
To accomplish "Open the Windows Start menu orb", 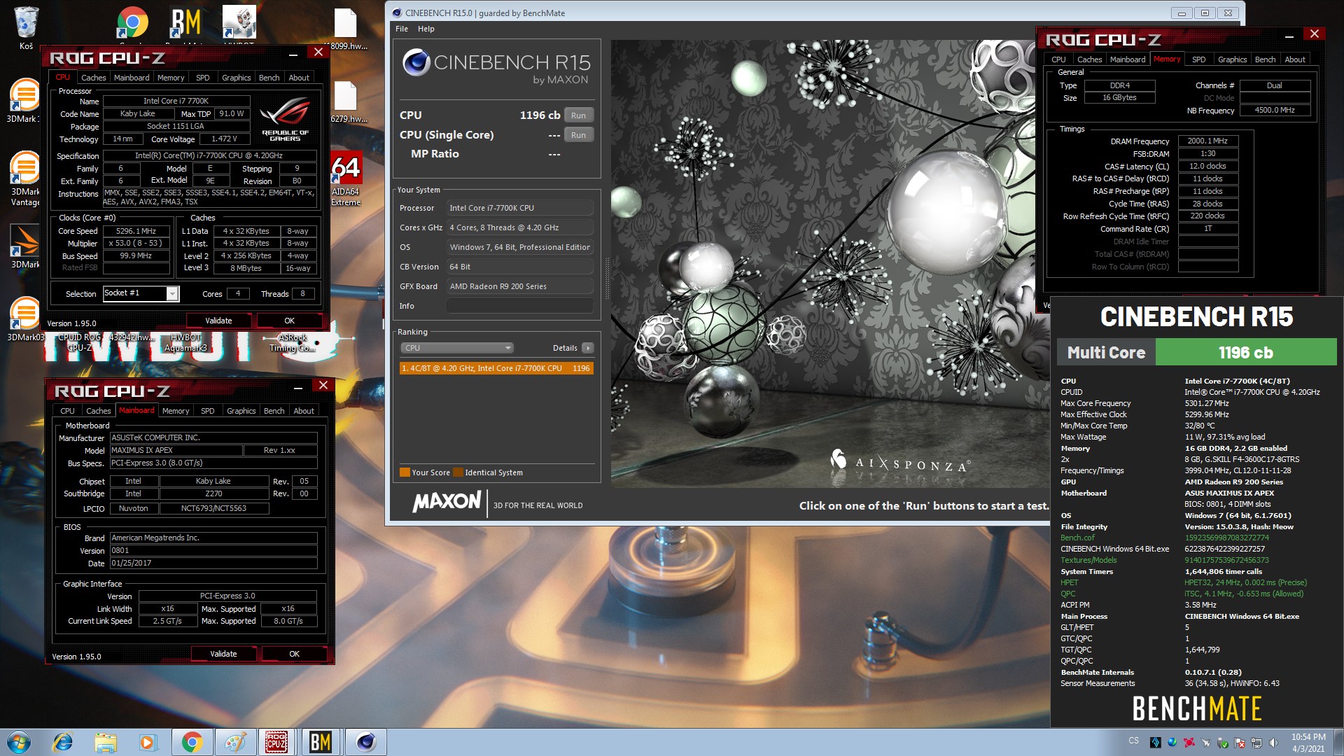I will 19,742.
